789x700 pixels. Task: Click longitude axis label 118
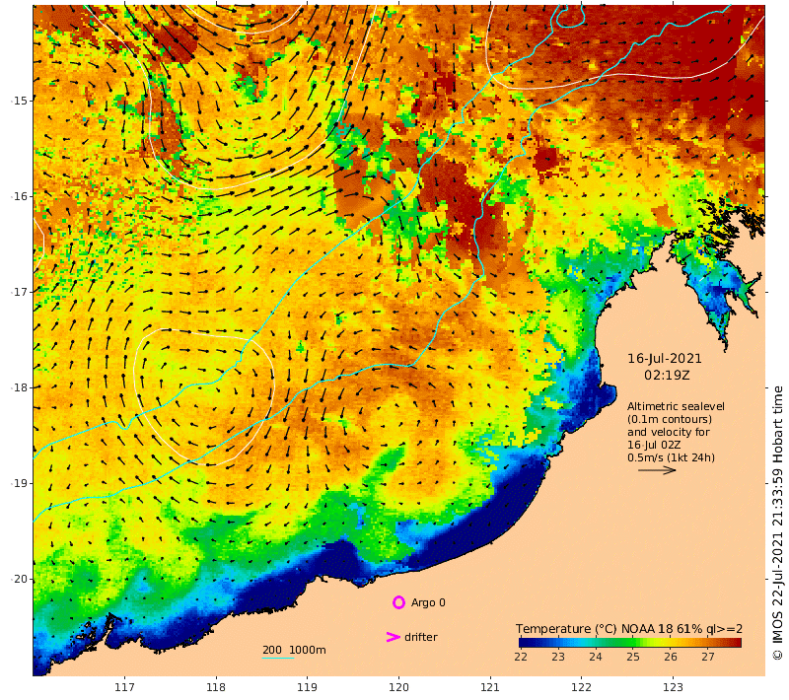coord(216,687)
